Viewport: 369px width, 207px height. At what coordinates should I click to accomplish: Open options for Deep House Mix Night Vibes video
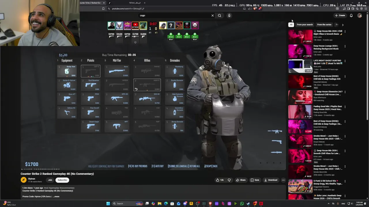(345, 31)
